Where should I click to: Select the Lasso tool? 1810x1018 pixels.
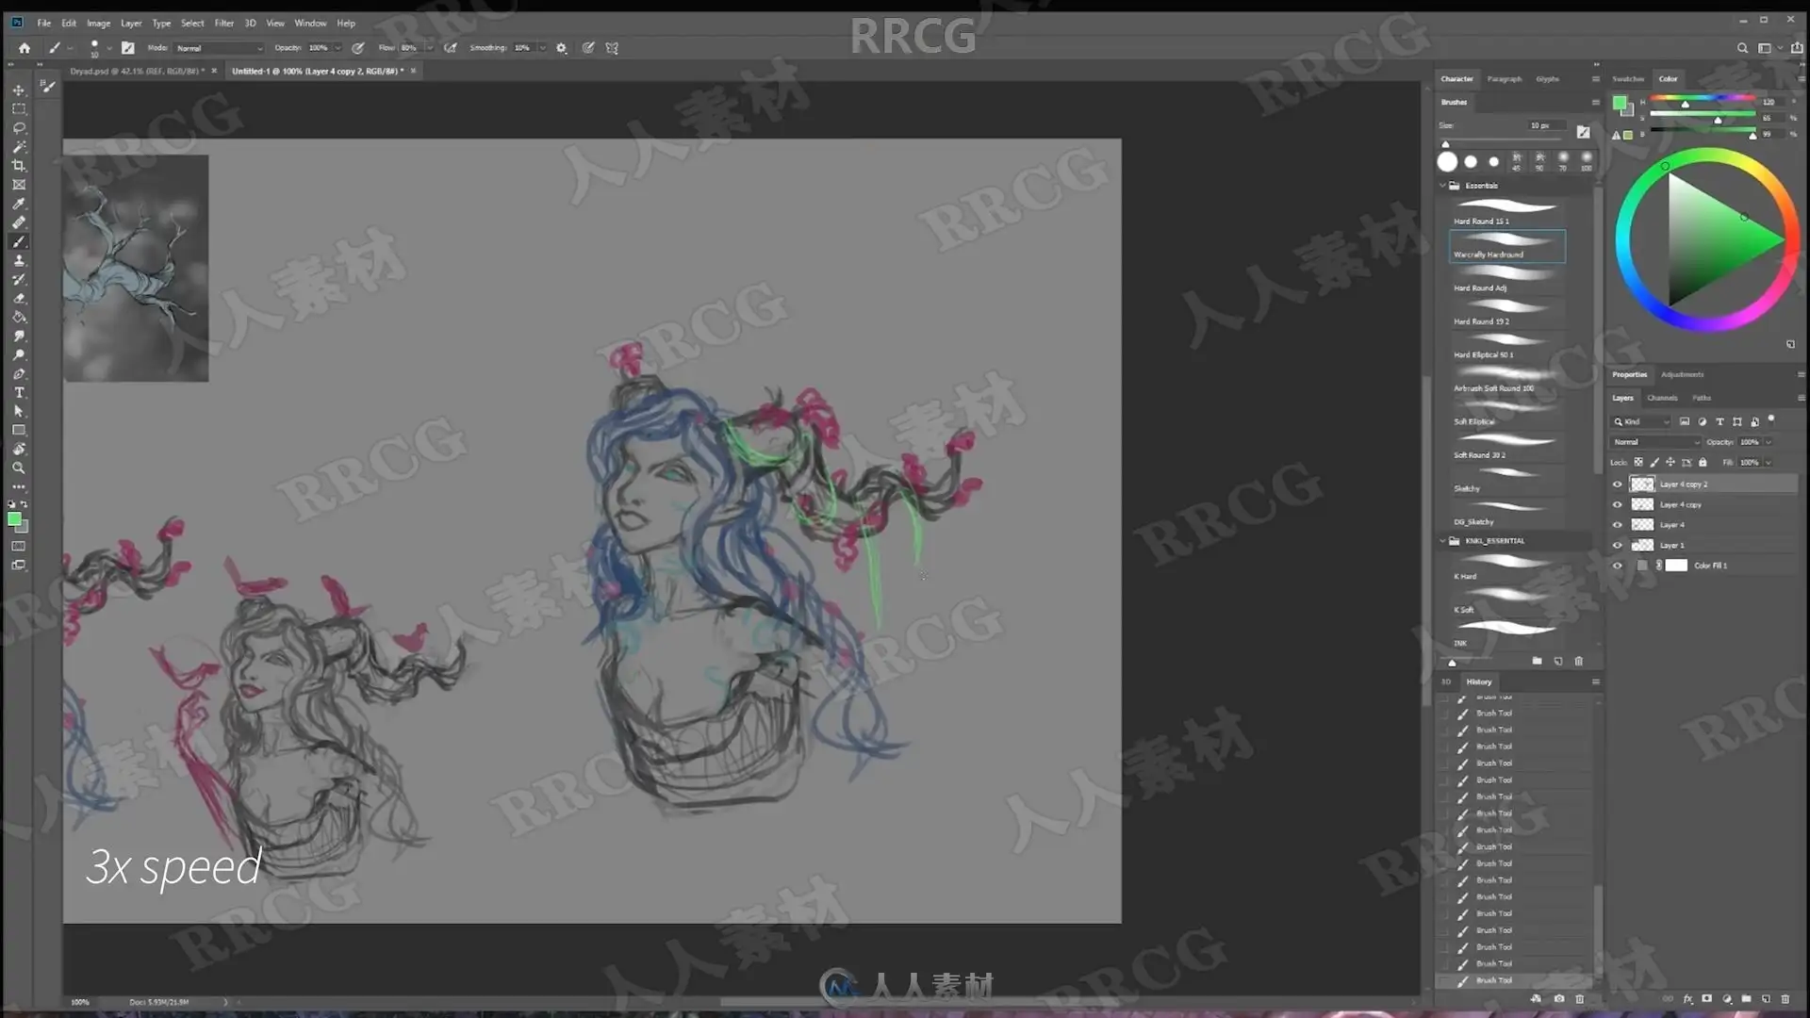tap(19, 128)
